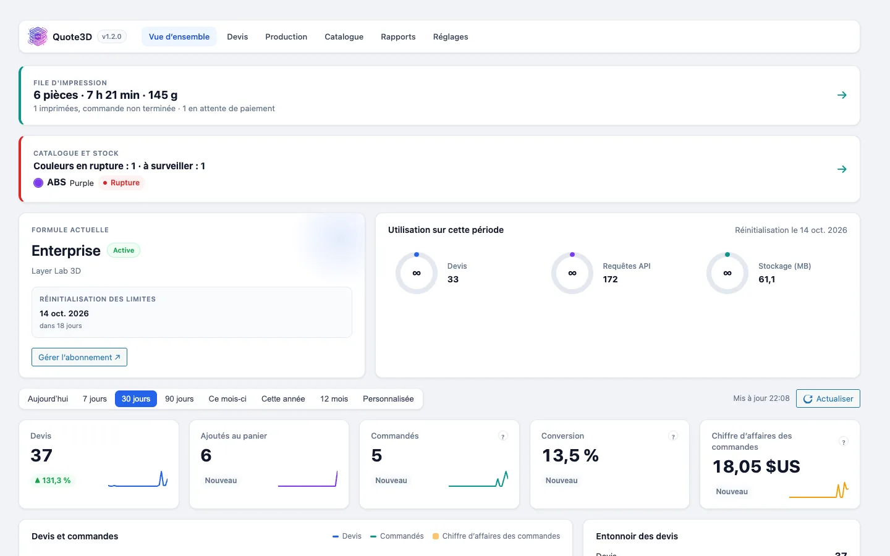890x556 pixels.
Task: Open the Rapports tab
Action: (398, 36)
